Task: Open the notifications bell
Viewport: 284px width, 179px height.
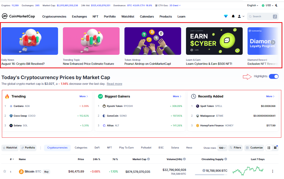Action: [233, 16]
